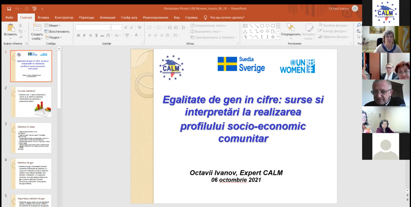This screenshot has width=411, height=207.
Task: Click the Format Painter brush icon
Action: 20,37
